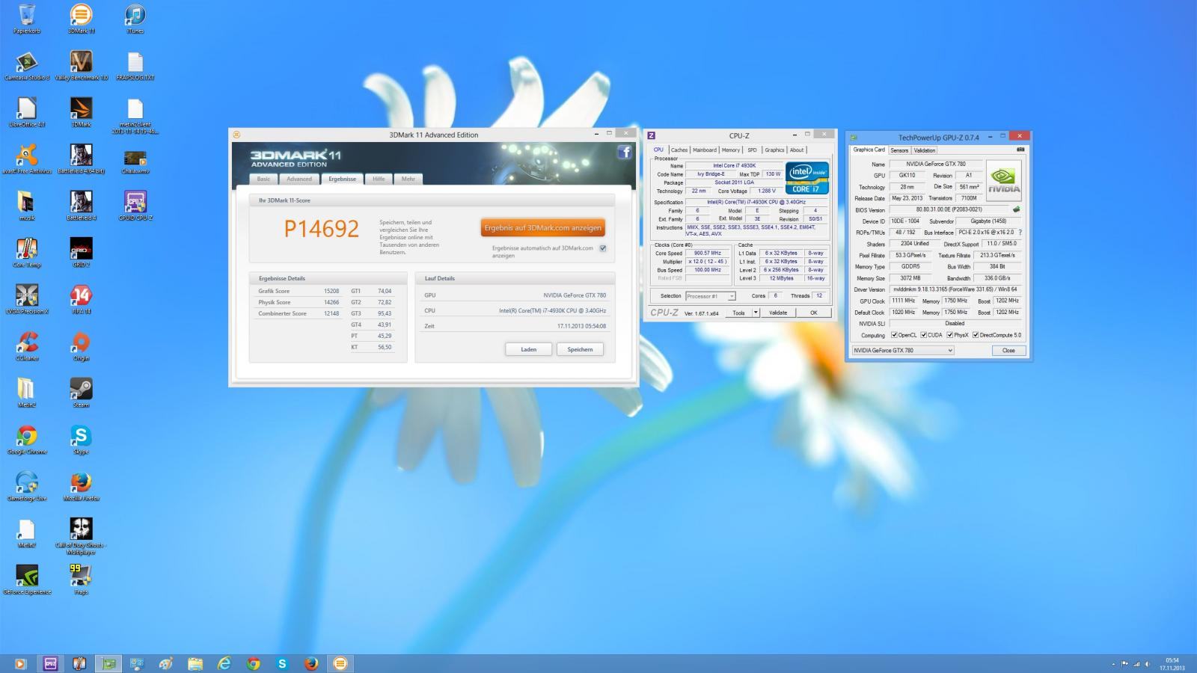
Task: Click the NVIDIA logo in GPU-Z
Action: [1003, 179]
